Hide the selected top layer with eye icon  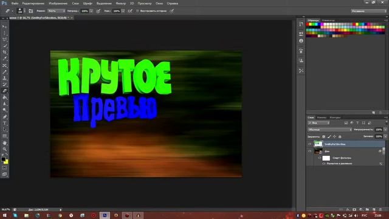309,144
